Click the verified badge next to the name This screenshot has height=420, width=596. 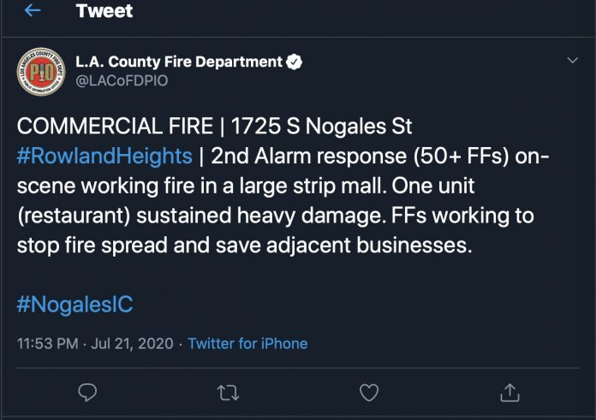point(294,62)
